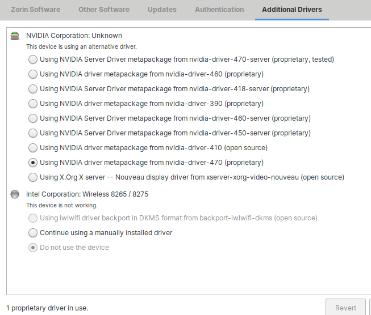Click 'This device is not working' text
The width and height of the screenshot is (371, 315).
tap(62, 205)
